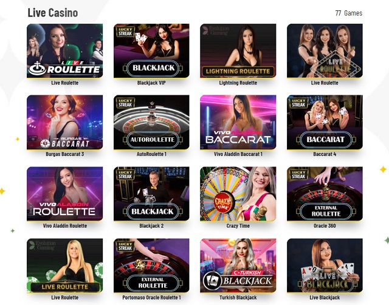Open the Live Blackjack game thumbnail
The width and height of the screenshot is (389, 305).
click(325, 266)
